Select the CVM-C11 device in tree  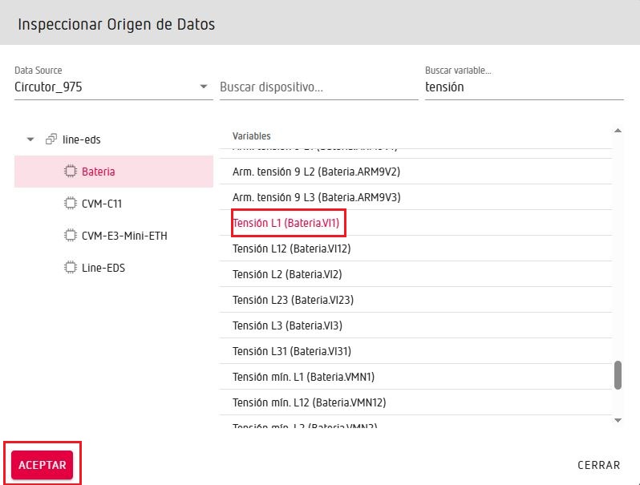[113, 203]
